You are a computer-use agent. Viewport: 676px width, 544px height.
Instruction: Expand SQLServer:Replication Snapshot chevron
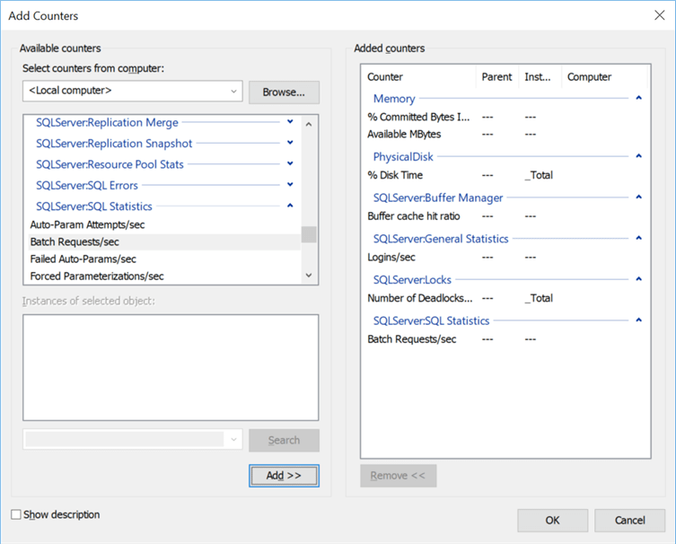290,143
